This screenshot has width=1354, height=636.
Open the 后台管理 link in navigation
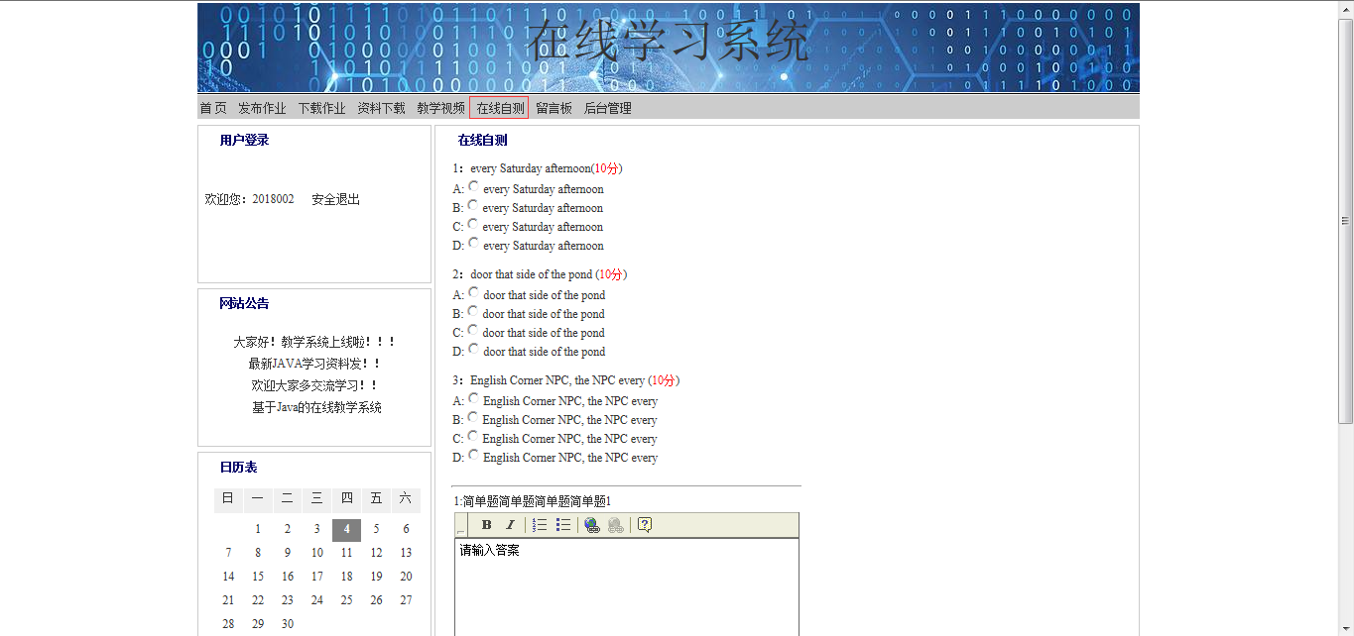[607, 108]
